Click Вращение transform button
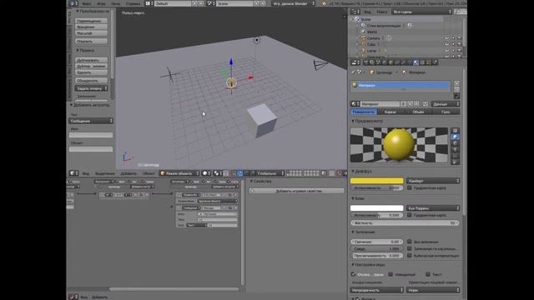 (x=91, y=27)
